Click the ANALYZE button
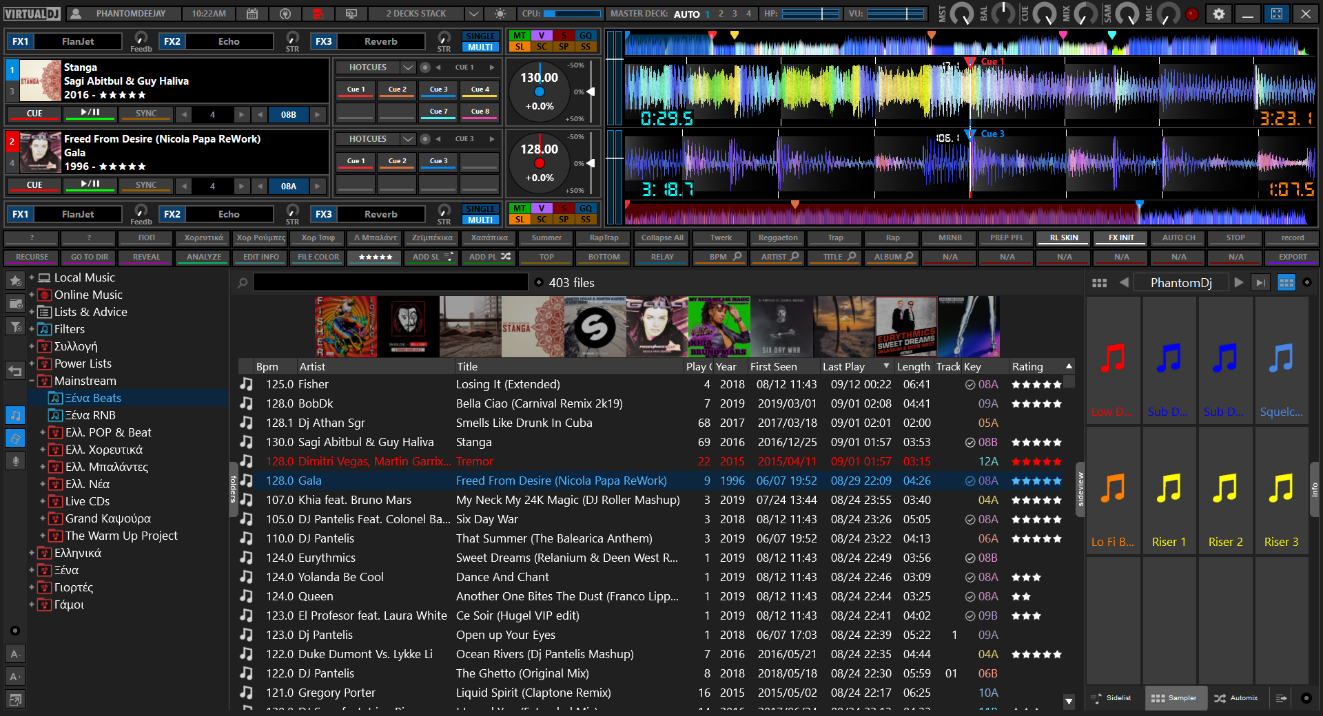Viewport: 1323px width, 716px height. [204, 257]
